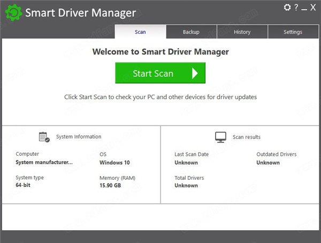Select the Unknown value under Outdated Drivers
The height and width of the screenshot is (243, 321).
(x=268, y=163)
